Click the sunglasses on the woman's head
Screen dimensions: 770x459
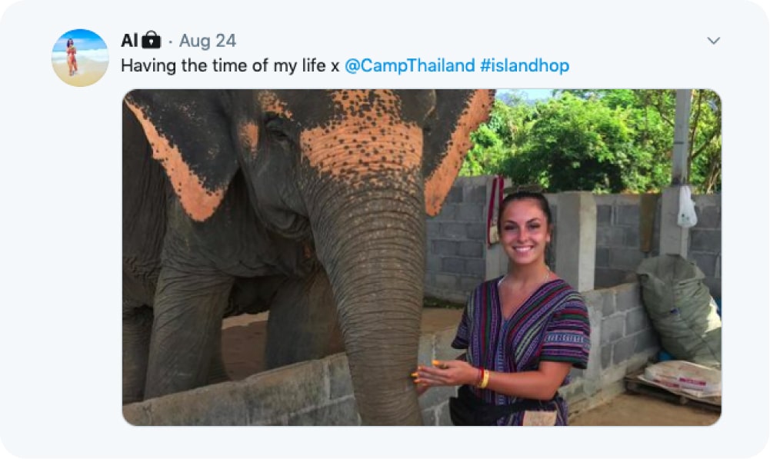tap(525, 191)
